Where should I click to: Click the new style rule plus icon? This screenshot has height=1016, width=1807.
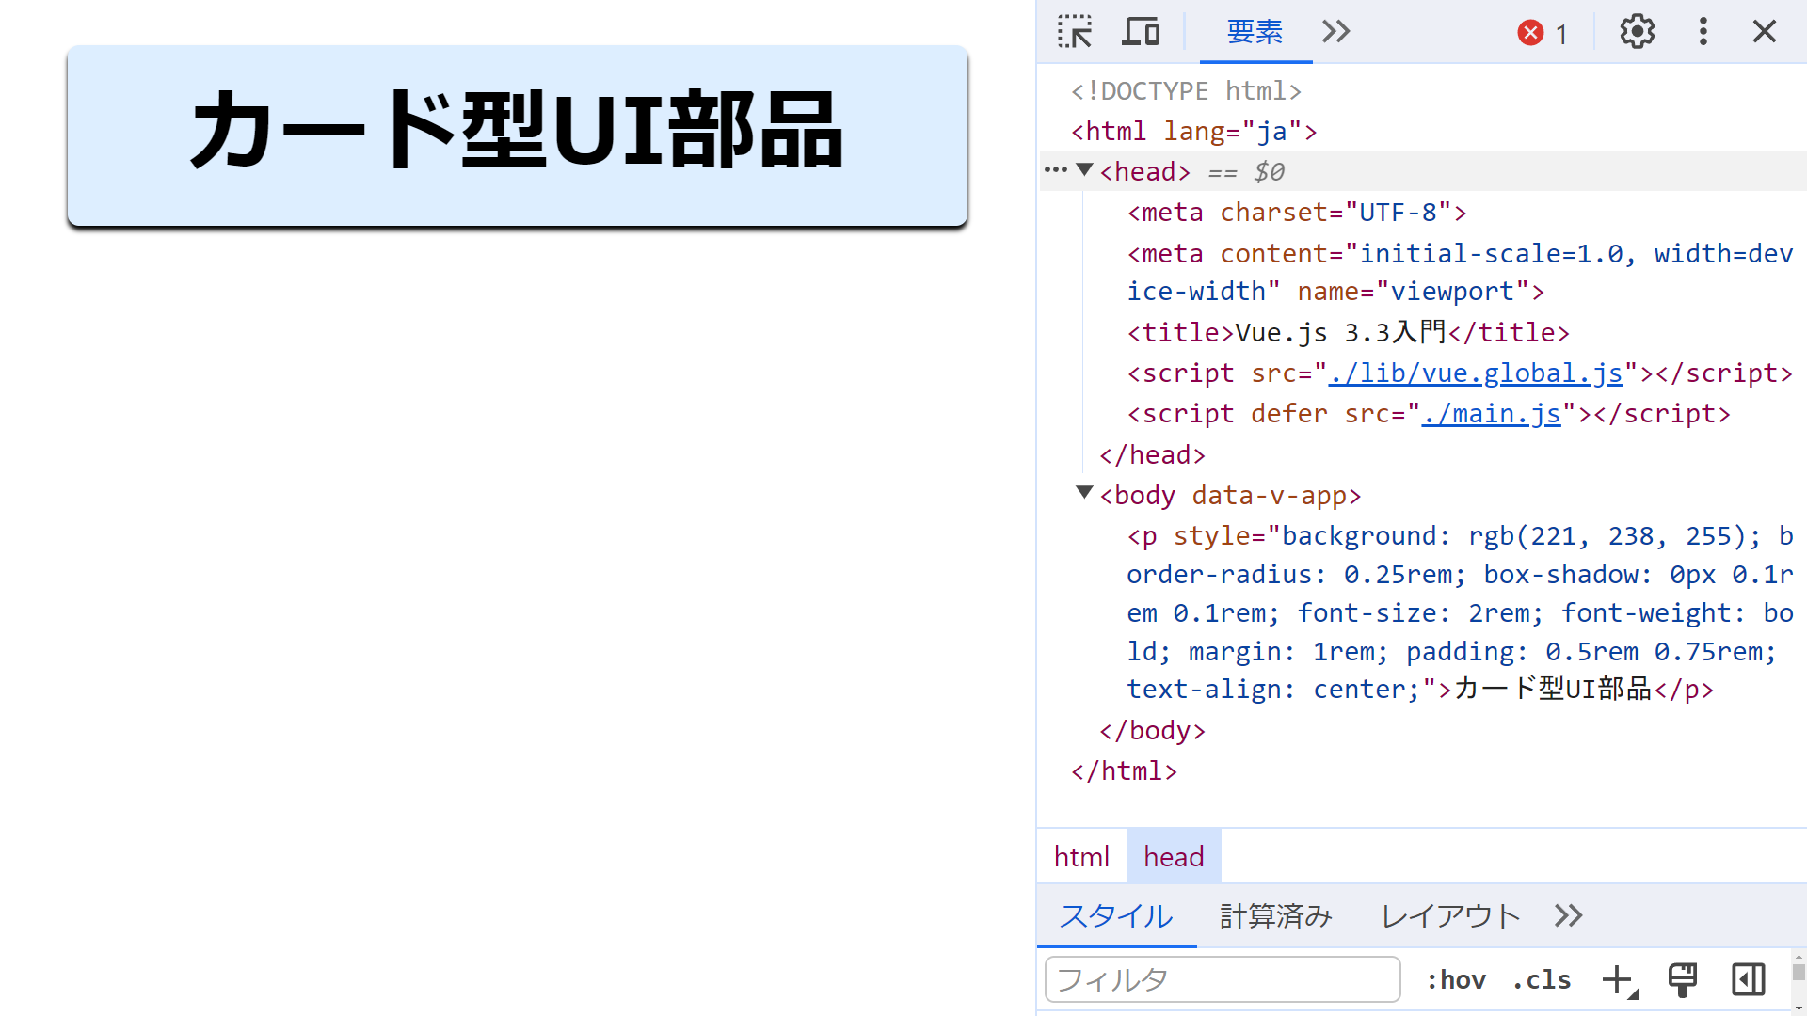(x=1618, y=980)
